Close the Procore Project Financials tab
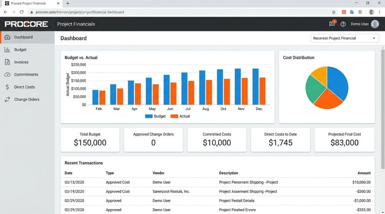The image size is (385, 214). point(58,3)
